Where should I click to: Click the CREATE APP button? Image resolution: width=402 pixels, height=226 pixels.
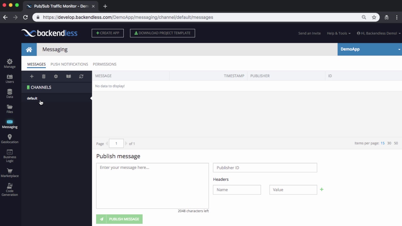(108, 33)
